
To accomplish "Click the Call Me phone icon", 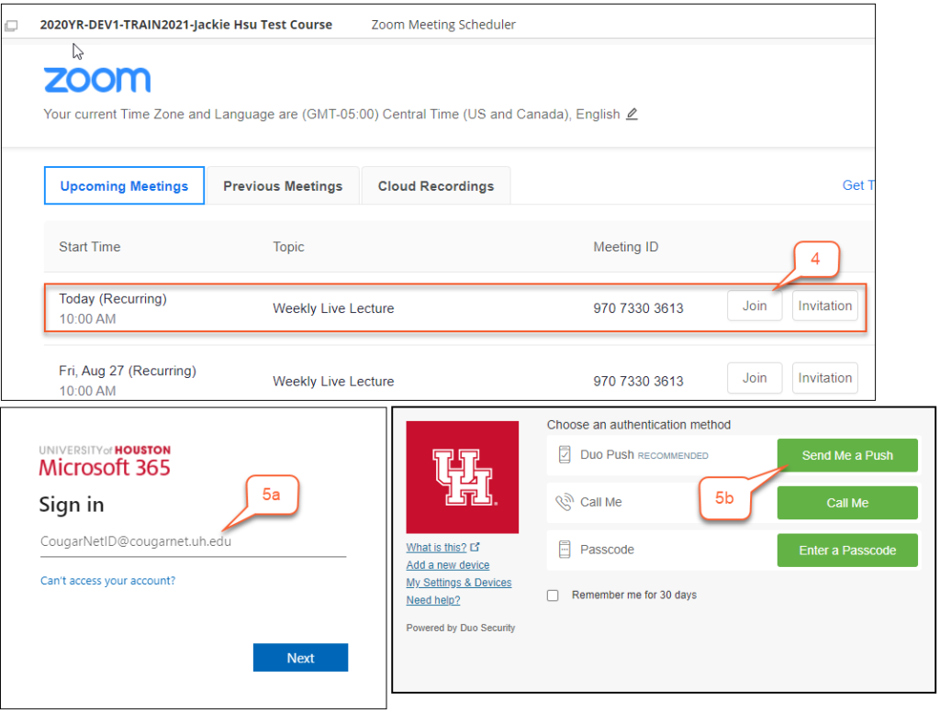I will point(565,502).
